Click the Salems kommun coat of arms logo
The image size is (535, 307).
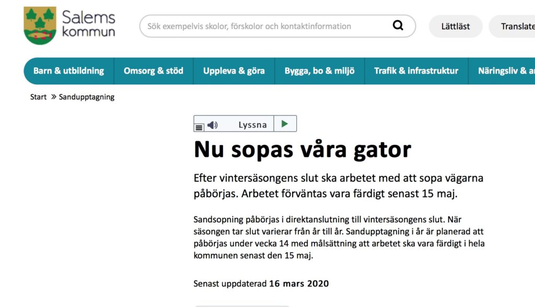[x=40, y=26]
